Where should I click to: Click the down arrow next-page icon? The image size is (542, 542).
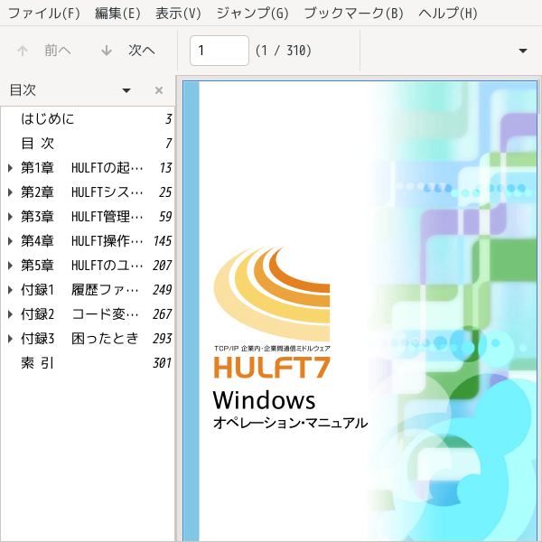click(107, 51)
